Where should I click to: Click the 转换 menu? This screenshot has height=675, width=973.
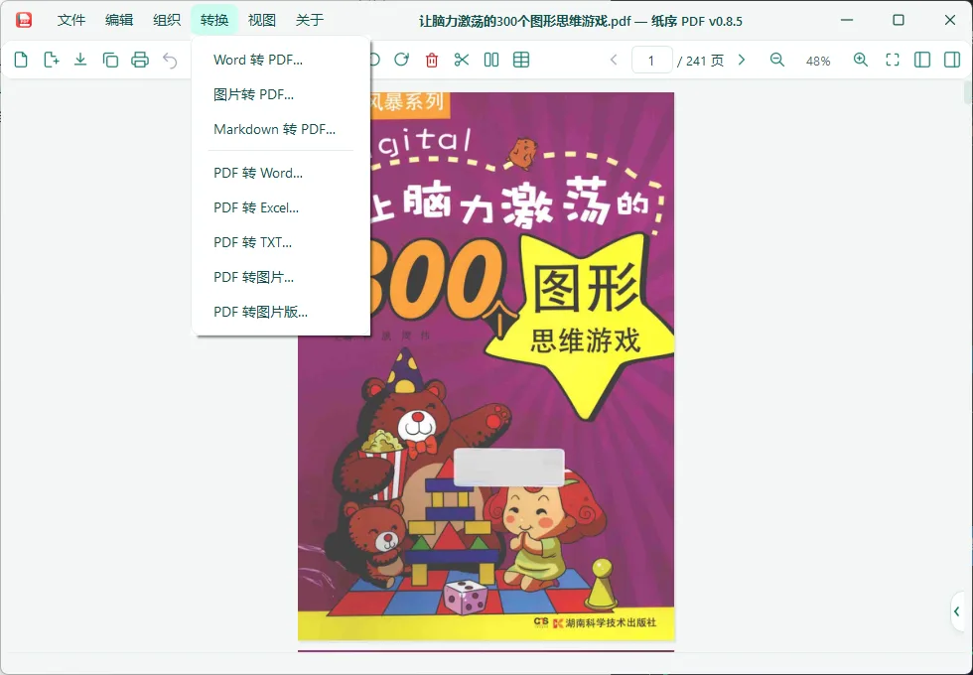pos(214,20)
